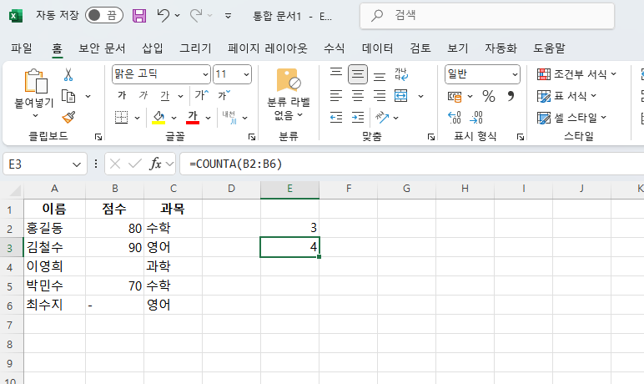Click the formula bar with =COUNTA(B2:B6)
This screenshot has height=384, width=644.
412,164
